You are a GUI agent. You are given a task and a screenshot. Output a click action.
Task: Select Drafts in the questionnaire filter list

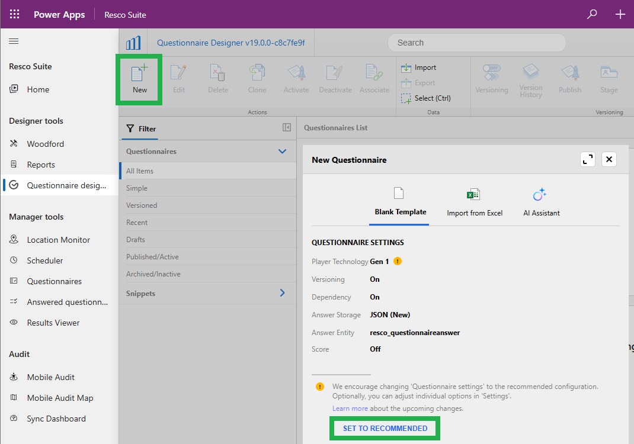(x=136, y=240)
